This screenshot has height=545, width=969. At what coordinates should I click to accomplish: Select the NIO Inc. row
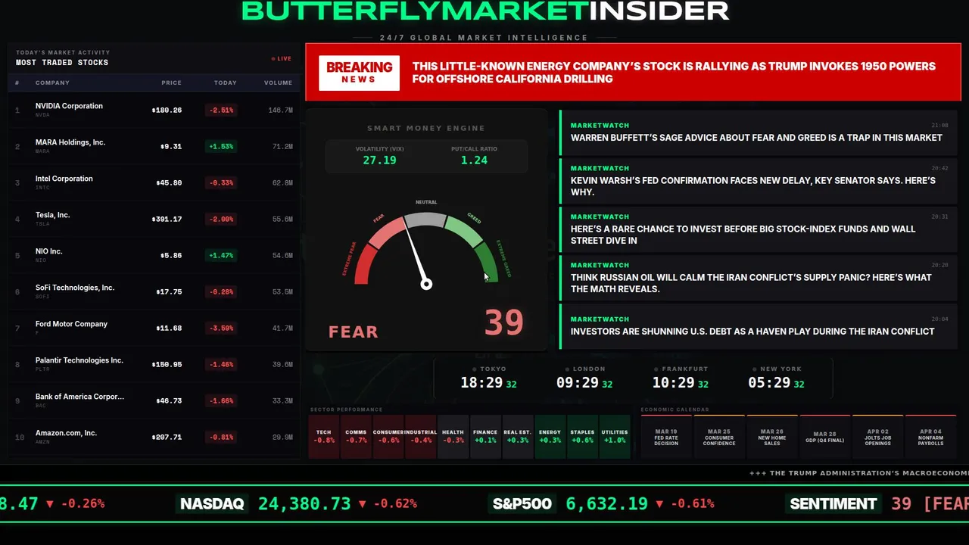(x=154, y=255)
